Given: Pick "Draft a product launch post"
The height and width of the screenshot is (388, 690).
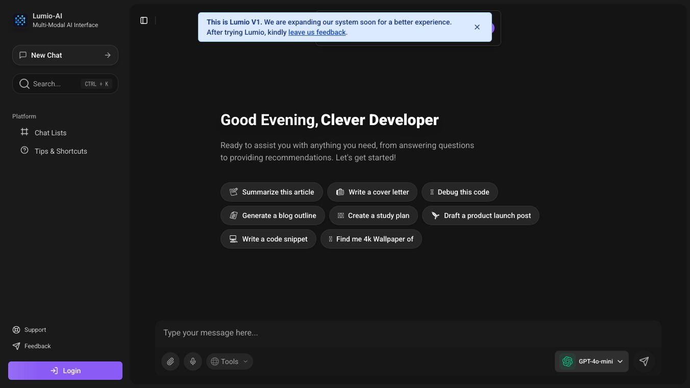Looking at the screenshot, I should point(481,215).
